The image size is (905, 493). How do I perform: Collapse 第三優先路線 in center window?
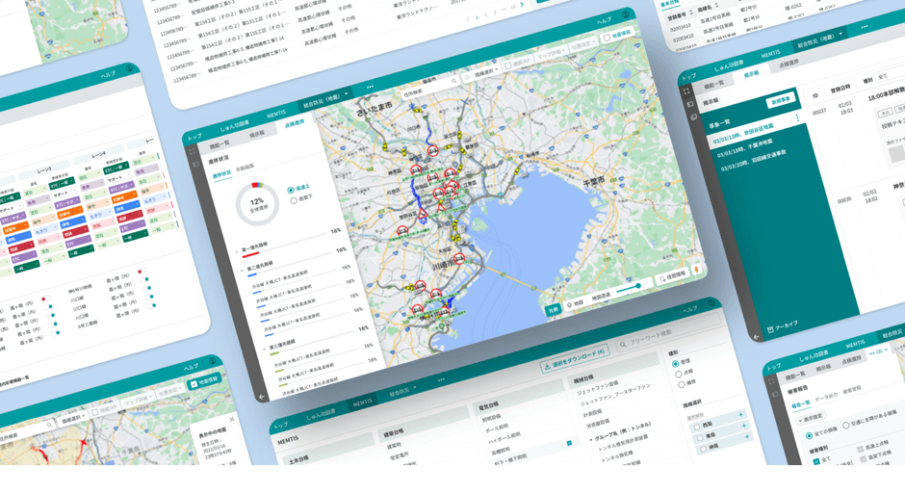pyautogui.click(x=265, y=349)
